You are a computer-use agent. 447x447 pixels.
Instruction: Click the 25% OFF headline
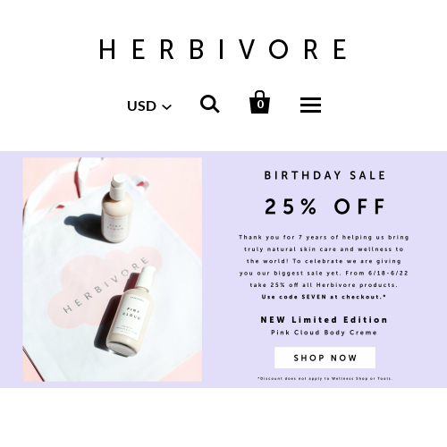(325, 207)
